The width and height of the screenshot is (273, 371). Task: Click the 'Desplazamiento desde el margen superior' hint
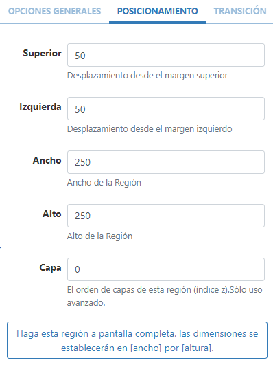coord(147,76)
